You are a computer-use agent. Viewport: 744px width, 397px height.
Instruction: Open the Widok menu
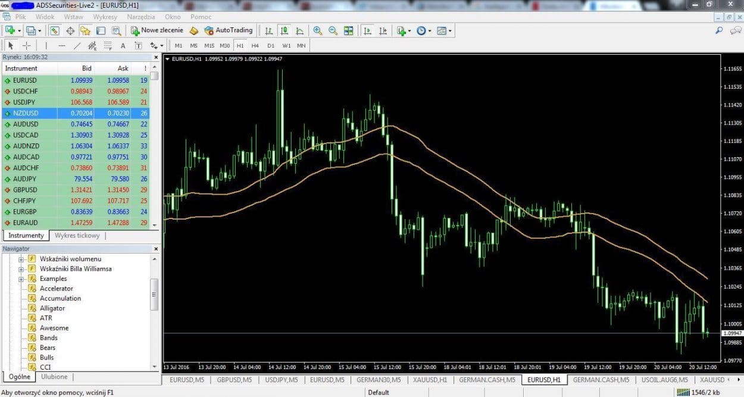[x=45, y=17]
